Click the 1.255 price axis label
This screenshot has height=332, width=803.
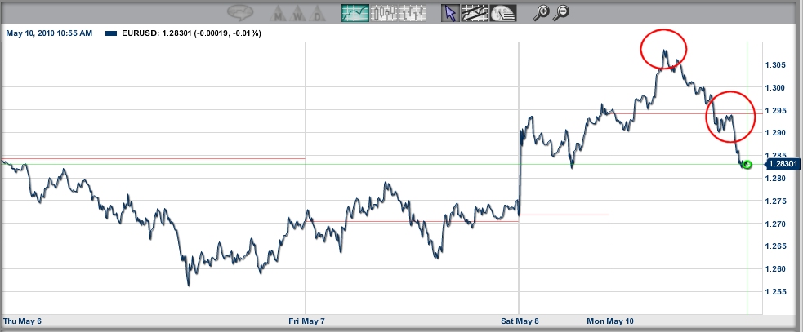point(775,291)
